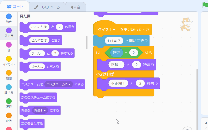Click the seconds field in 正解！ block
Screen dimensions: 208x130
136,65
